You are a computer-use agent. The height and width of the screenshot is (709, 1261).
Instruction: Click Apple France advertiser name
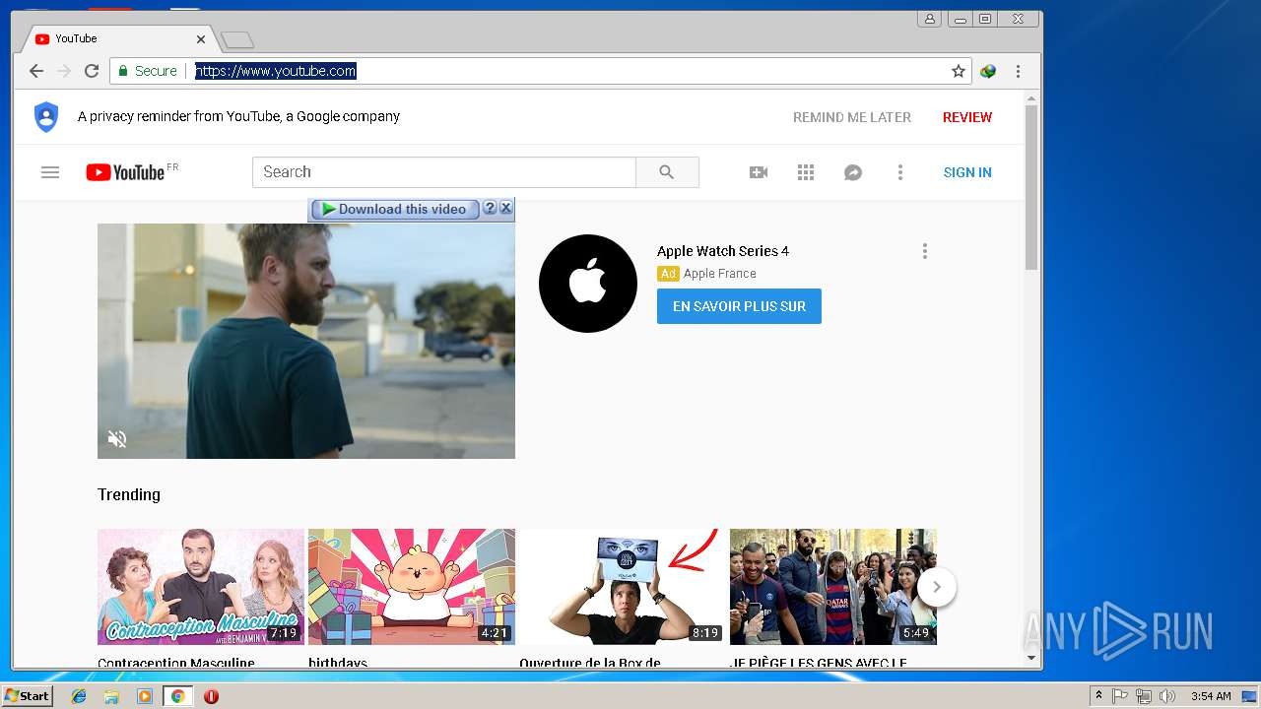pyautogui.click(x=720, y=274)
